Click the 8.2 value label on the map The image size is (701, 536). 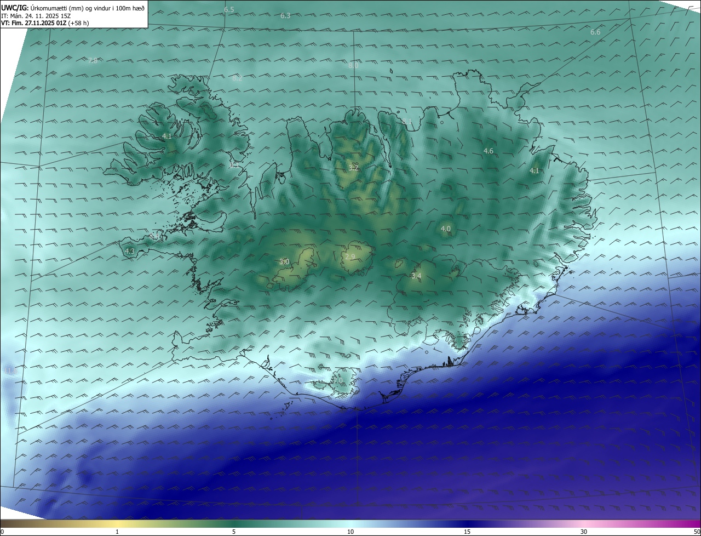pyautogui.click(x=237, y=78)
